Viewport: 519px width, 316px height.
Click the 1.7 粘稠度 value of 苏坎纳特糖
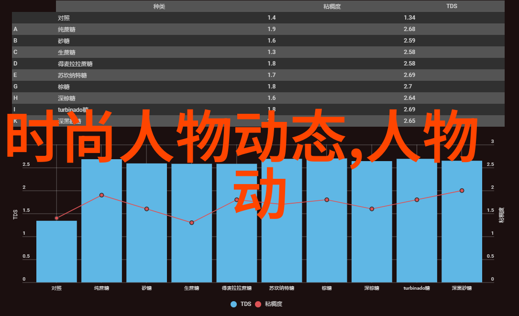[271, 75]
